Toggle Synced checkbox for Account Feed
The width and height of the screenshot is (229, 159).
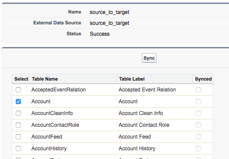pos(198,137)
